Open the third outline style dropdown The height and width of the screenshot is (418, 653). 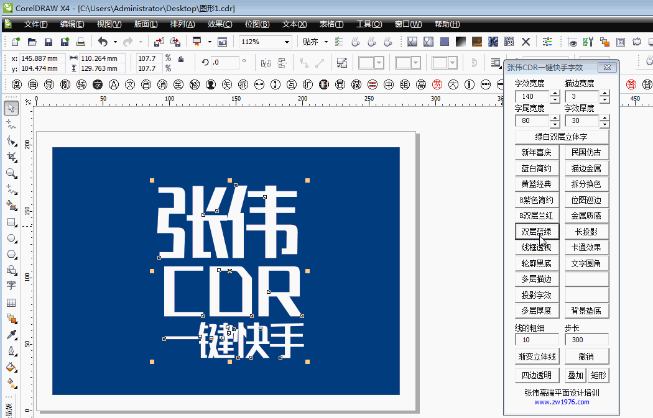(x=452, y=63)
